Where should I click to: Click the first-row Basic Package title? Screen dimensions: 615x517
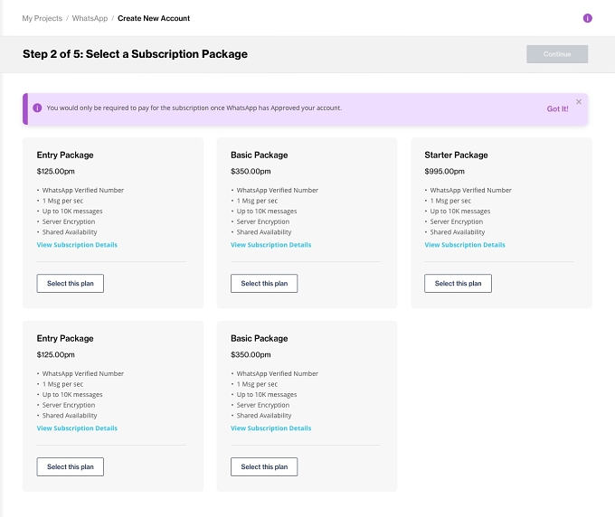coord(260,155)
